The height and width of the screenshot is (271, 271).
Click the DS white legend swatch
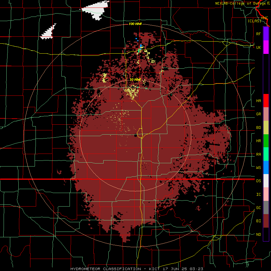[266, 181]
